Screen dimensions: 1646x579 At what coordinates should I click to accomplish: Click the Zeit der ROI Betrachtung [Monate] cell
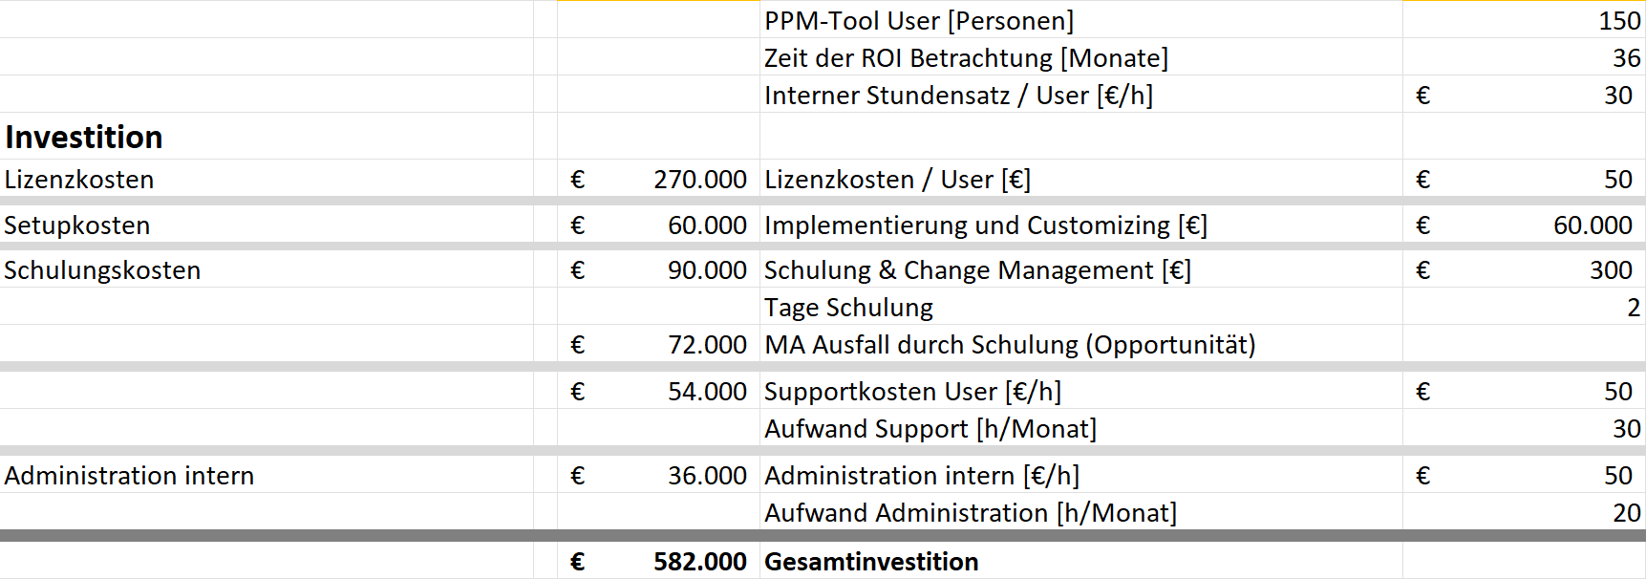(x=965, y=58)
